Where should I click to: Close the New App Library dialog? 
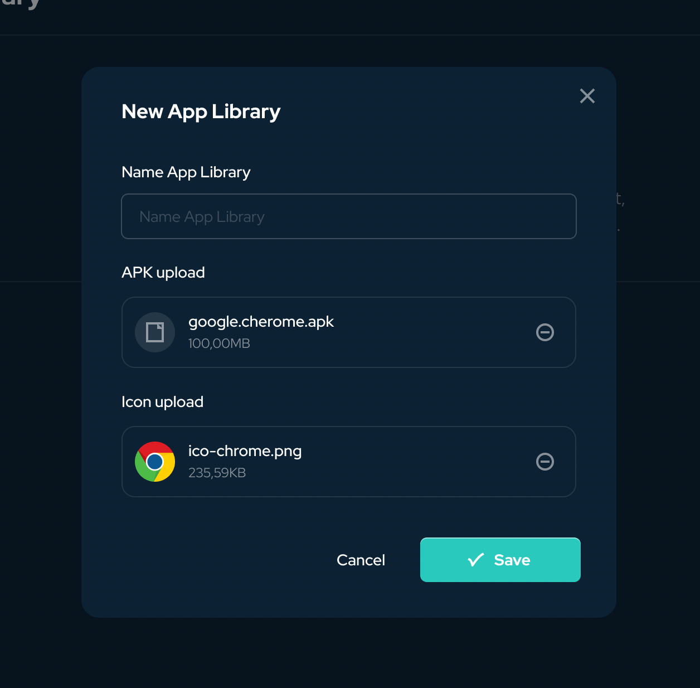click(x=587, y=96)
